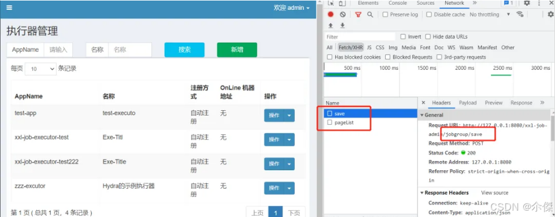Tick the checkbox beside save request

click(x=330, y=114)
